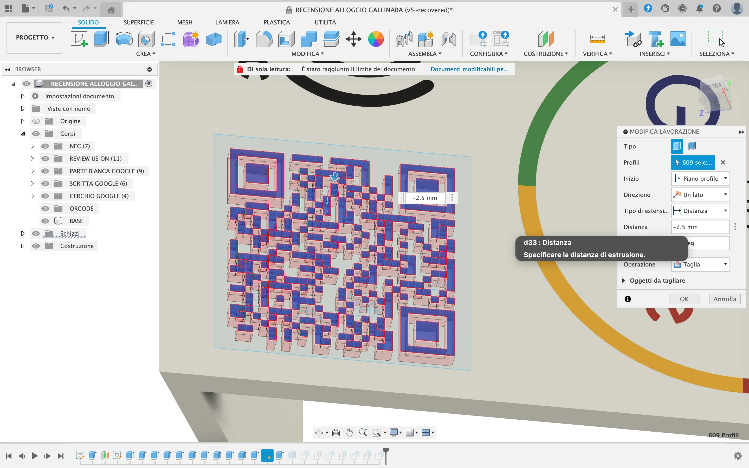Open the data panel grid icon
Screen dimensions: 749x468
coord(8,8)
